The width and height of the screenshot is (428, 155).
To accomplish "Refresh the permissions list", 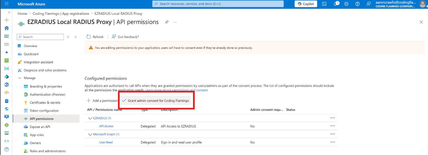I will [x=95, y=37].
